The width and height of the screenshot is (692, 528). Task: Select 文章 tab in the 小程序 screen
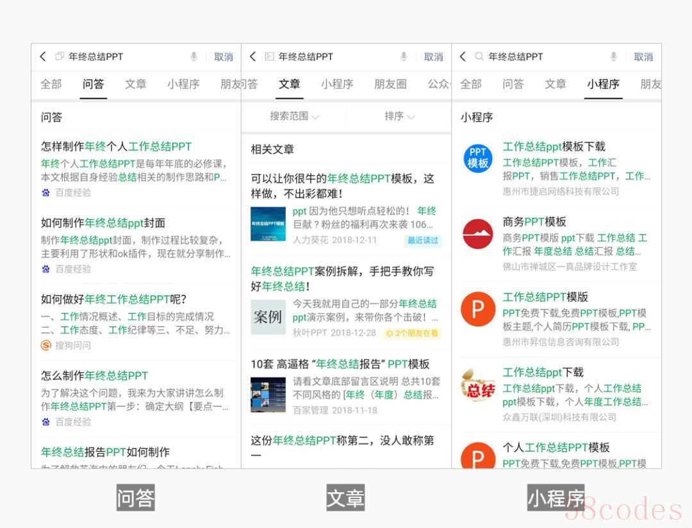pos(555,84)
